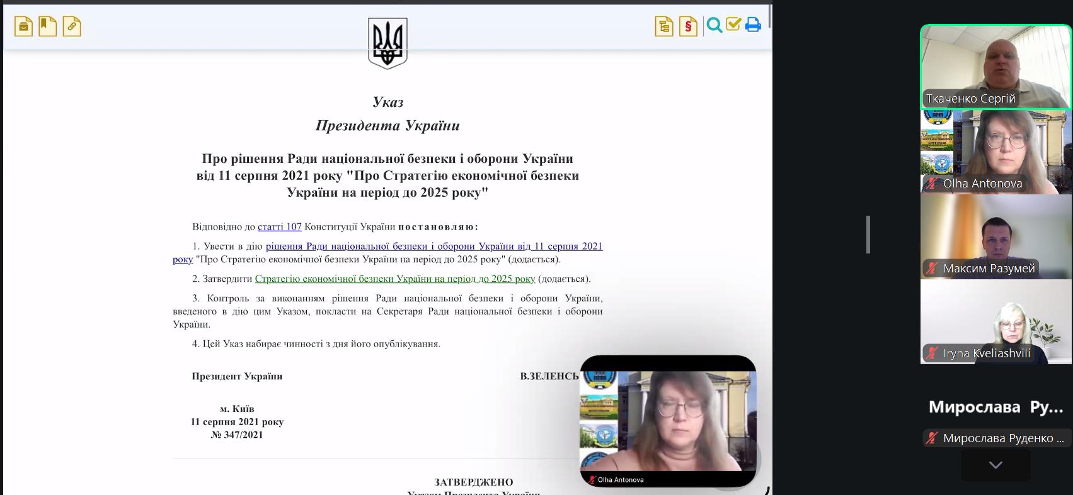1073x495 pixels.
Task: Click the floating Olha Antonova video window
Action: (x=667, y=421)
